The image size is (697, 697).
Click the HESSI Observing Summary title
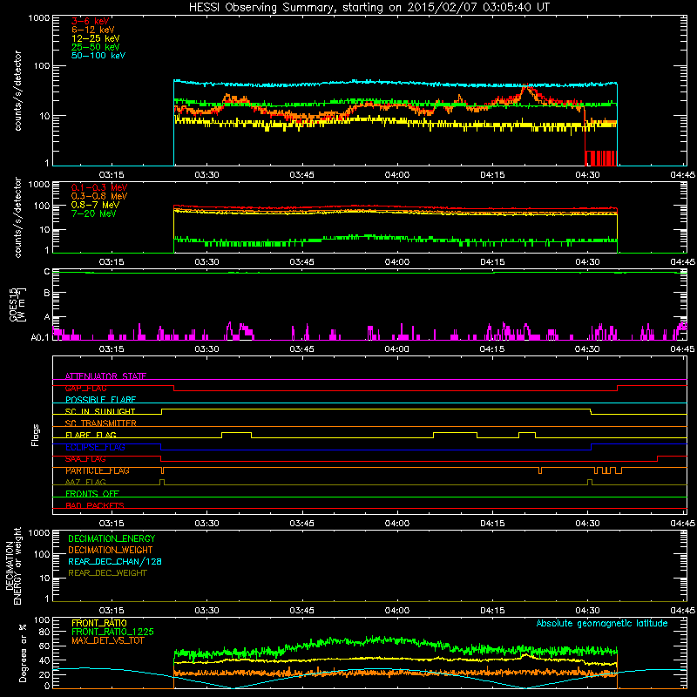369,8
